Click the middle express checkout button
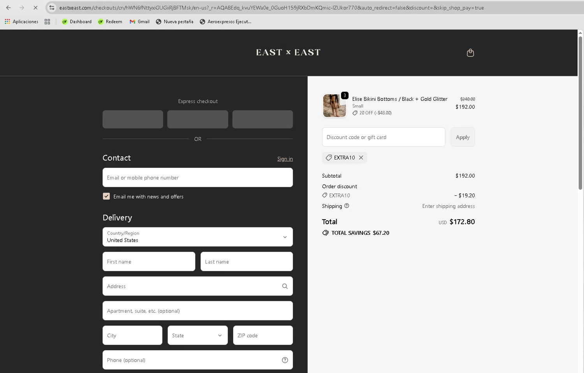The height and width of the screenshot is (373, 584). (x=198, y=119)
